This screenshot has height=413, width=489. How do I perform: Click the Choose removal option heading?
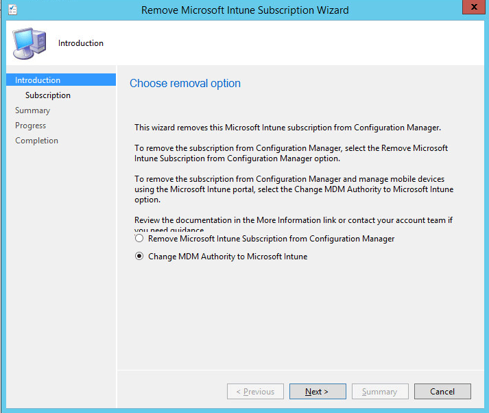tap(185, 83)
